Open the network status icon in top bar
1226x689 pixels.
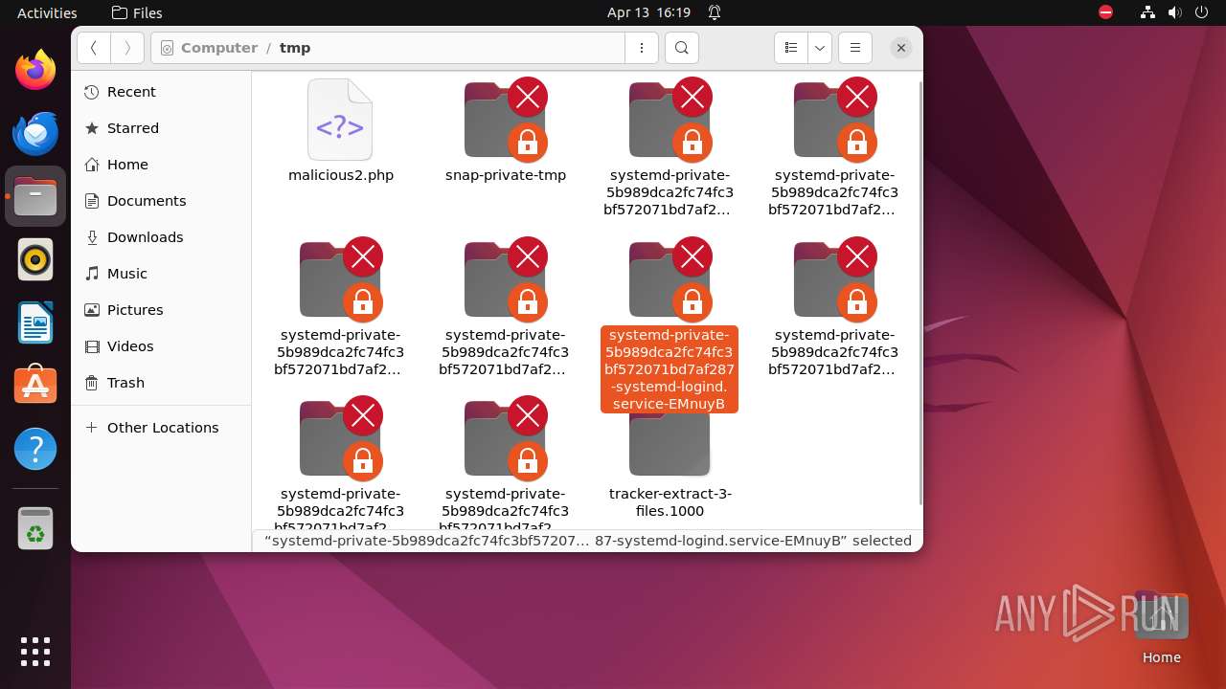(1148, 12)
